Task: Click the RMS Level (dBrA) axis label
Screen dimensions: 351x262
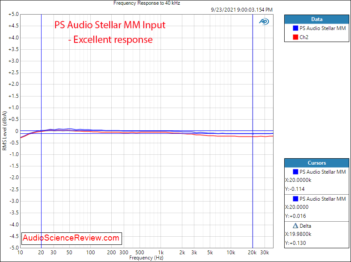Action: point(4,131)
